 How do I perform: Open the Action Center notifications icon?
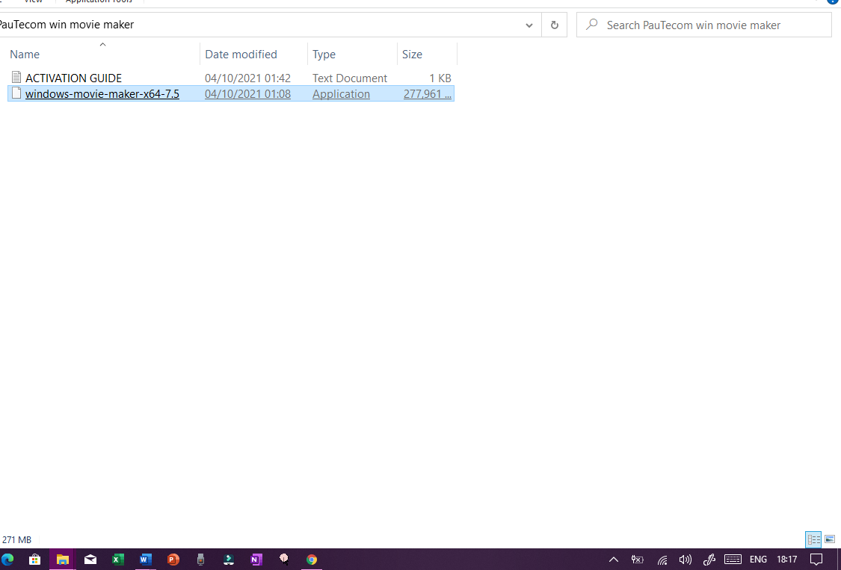(x=816, y=560)
